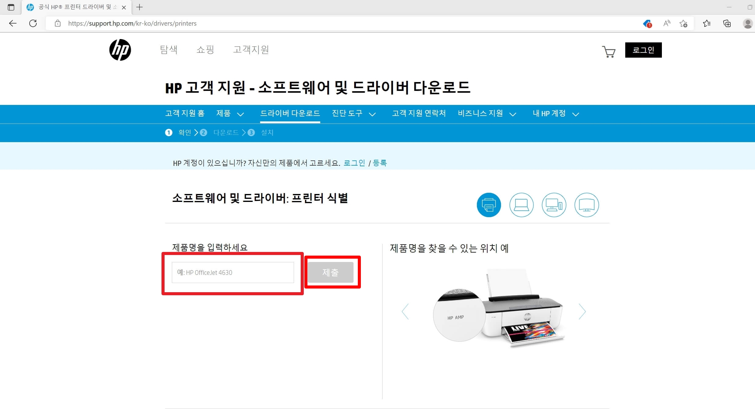Viewport: 755px width, 409px height.
Task: Add page to favorites star icon
Action: (x=683, y=23)
